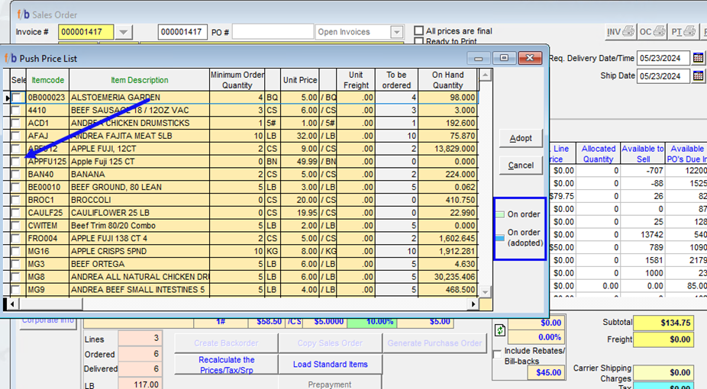Expand the Invoice # dropdown arrow
The width and height of the screenshot is (707, 389).
click(124, 32)
